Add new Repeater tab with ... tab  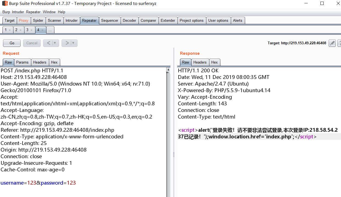(50, 30)
